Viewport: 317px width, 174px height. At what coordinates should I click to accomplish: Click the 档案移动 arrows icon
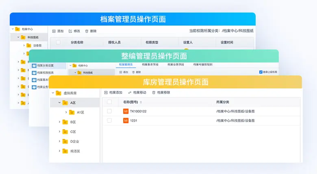(x=130, y=92)
